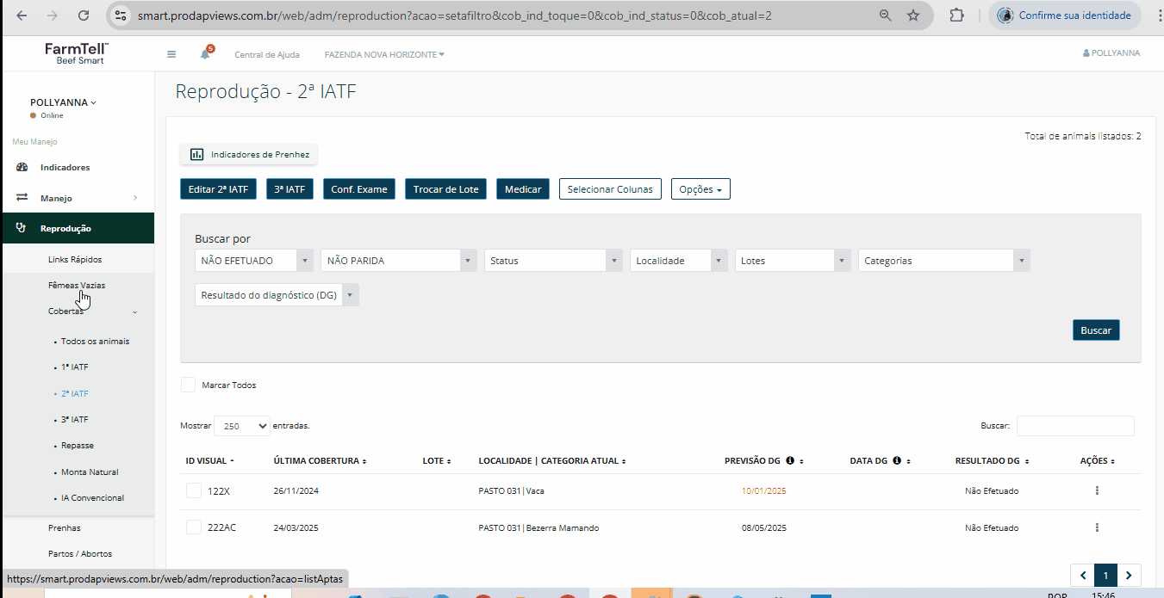
Task: Toggle the hamburger sidebar menu icon
Action: (x=171, y=54)
